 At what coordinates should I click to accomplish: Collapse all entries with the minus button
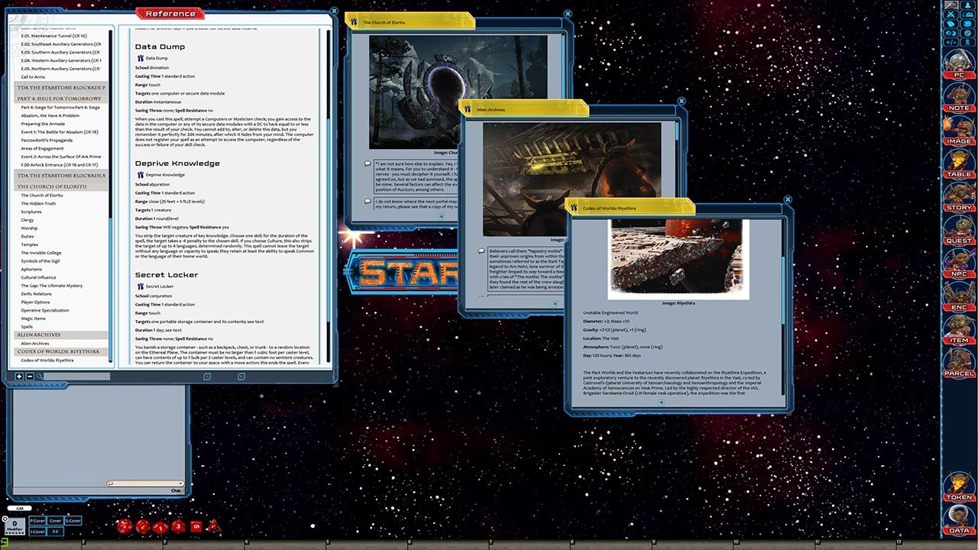click(30, 377)
